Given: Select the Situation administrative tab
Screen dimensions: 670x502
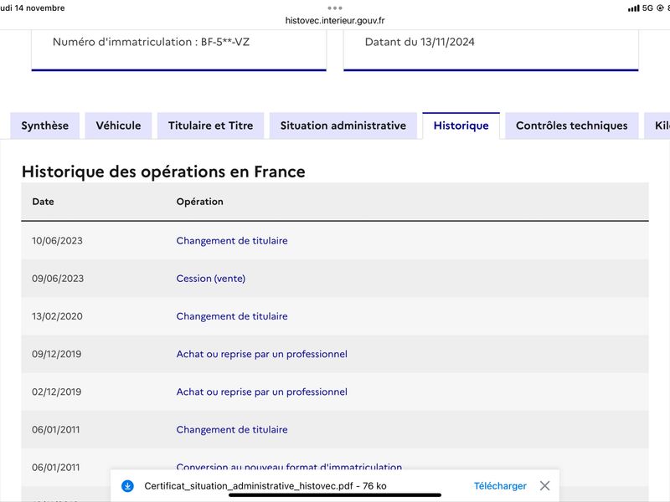Looking at the screenshot, I should point(343,125).
